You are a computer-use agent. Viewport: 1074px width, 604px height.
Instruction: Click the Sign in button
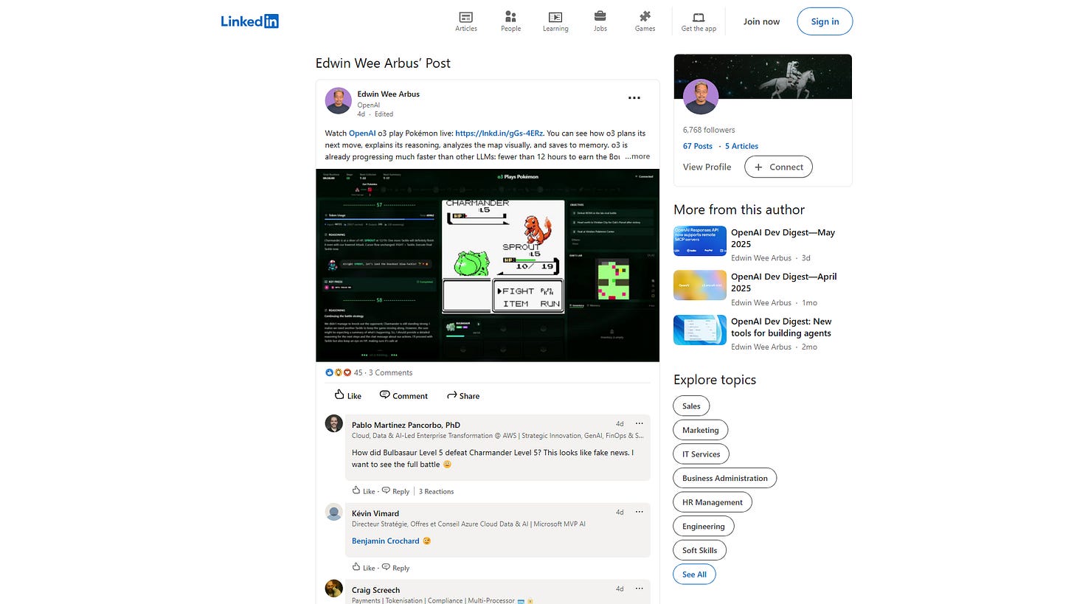tap(825, 21)
